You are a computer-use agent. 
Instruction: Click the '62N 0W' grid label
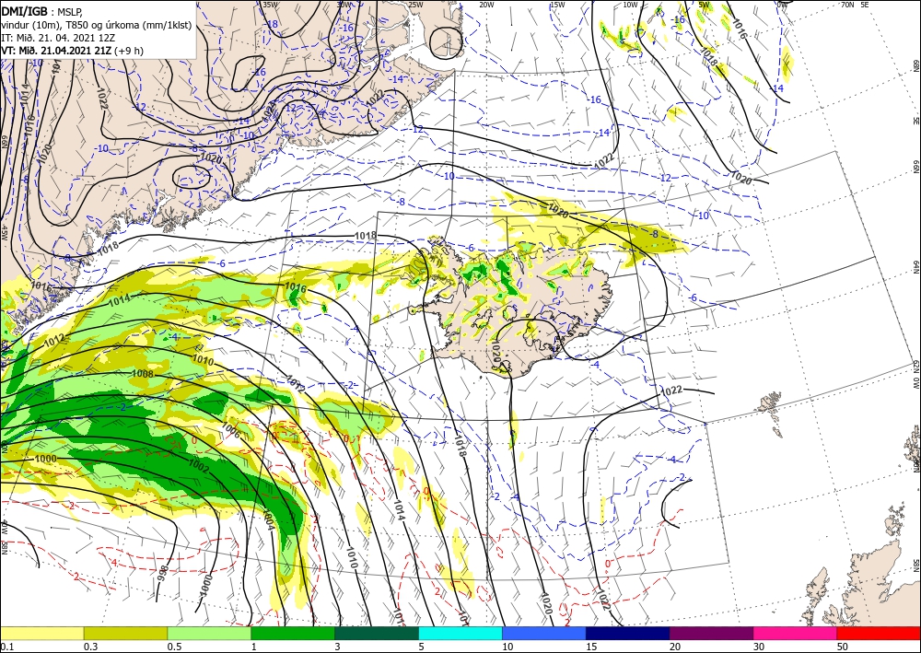(x=915, y=375)
